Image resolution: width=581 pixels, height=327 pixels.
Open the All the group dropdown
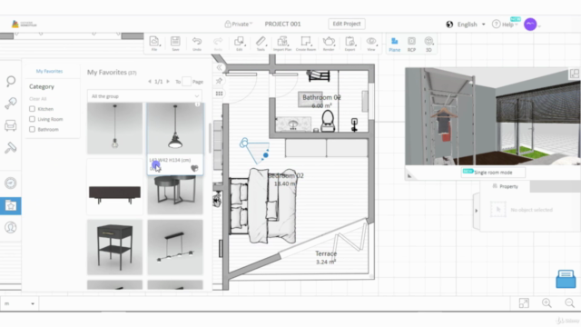pyautogui.click(x=144, y=96)
